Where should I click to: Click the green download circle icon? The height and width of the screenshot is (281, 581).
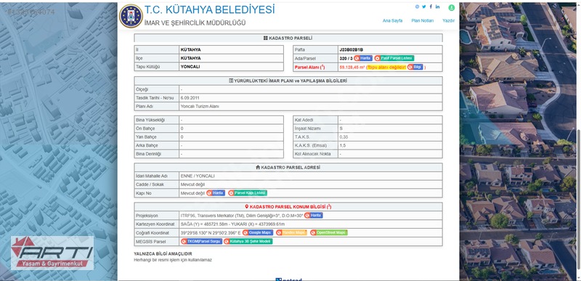451,7
